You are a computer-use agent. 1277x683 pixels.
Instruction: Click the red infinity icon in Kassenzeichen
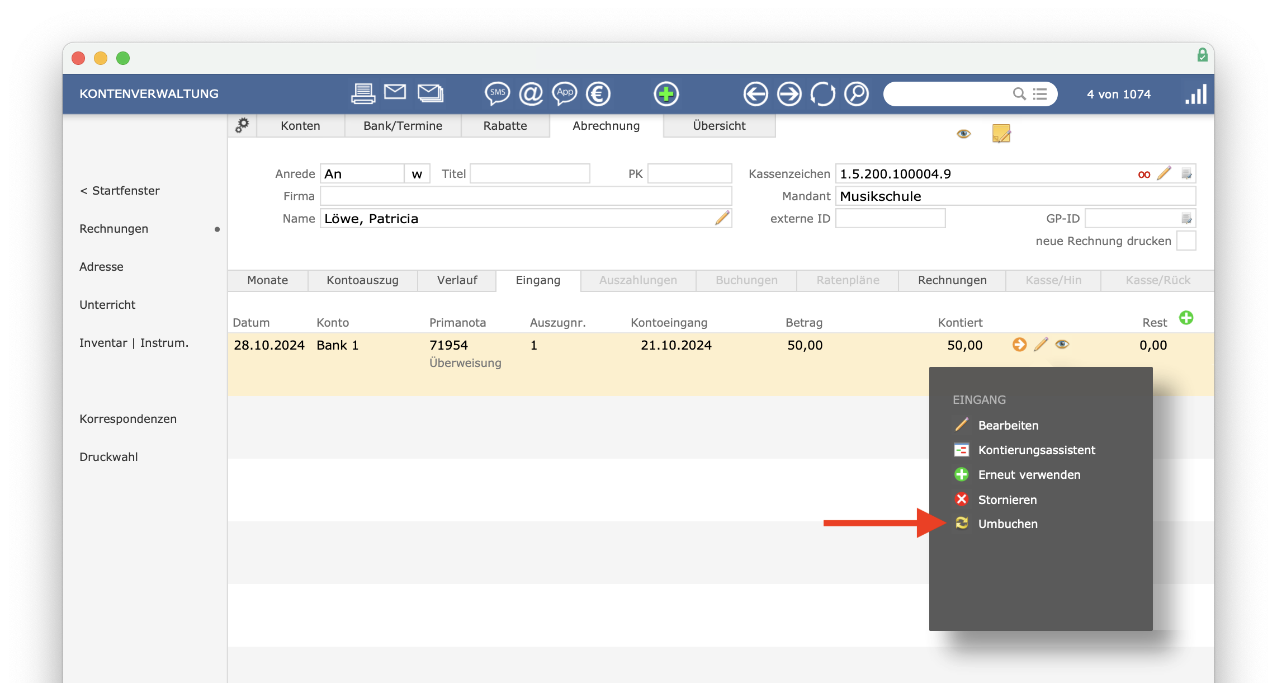pyautogui.click(x=1144, y=175)
